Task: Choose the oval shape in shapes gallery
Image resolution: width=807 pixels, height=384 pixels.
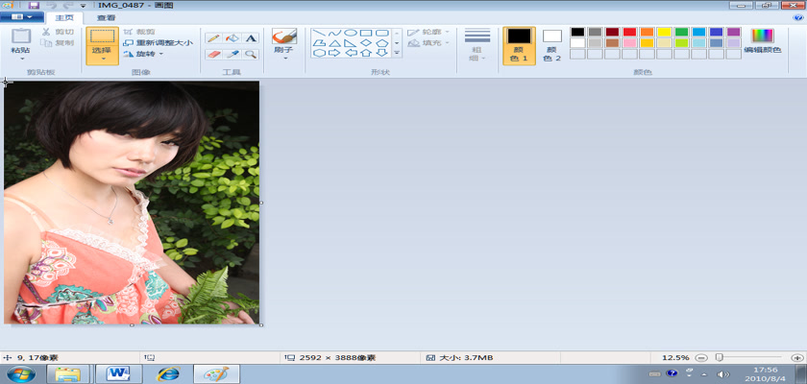Action: click(x=350, y=33)
